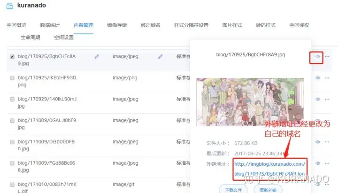338x193 pixels.
Task: Preview Di3bD0DFBh.jpg via eye icon
Action: [x=317, y=142]
